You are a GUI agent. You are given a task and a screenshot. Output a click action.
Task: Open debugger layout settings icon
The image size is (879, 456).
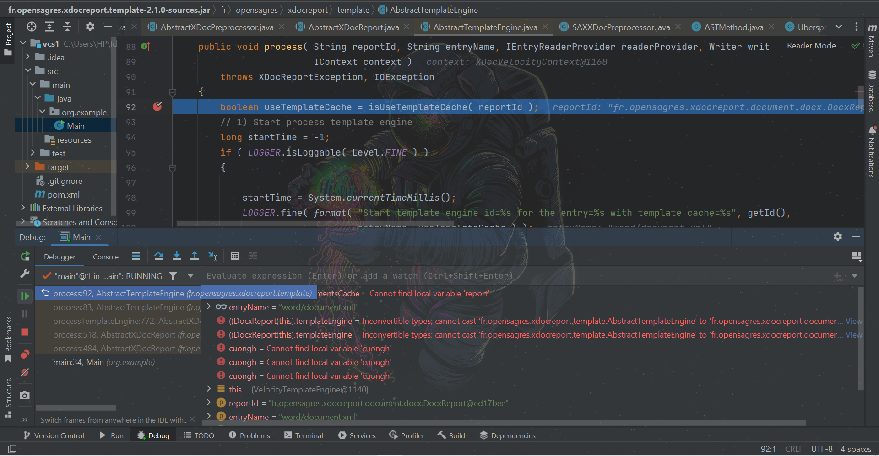click(857, 257)
